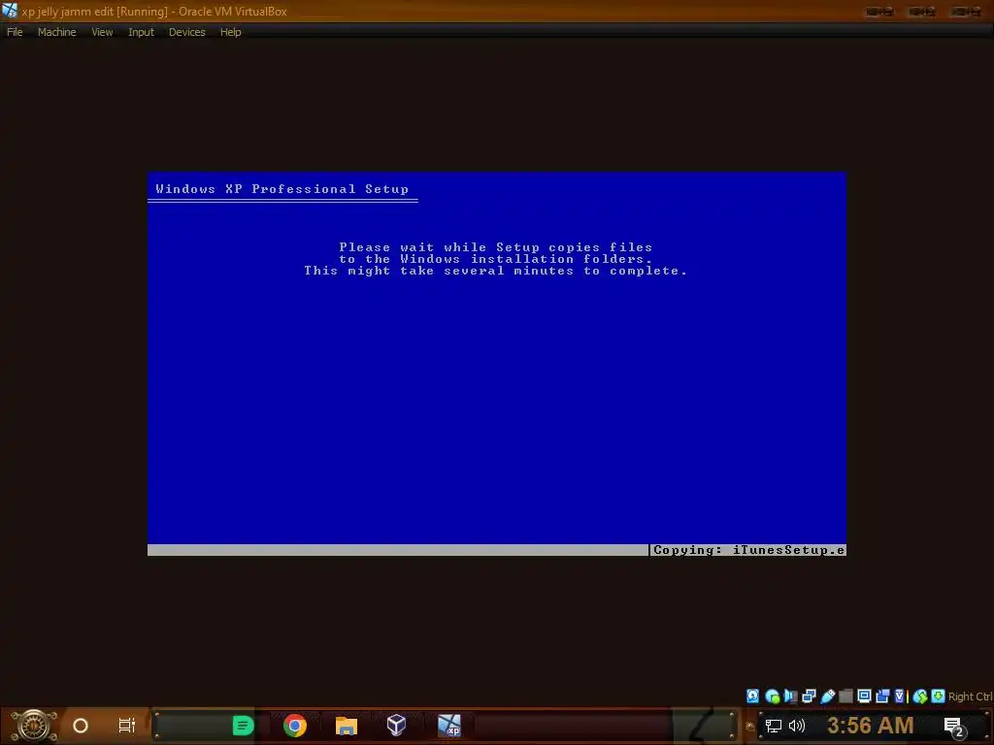Open the Action Center notifications icon

tap(955, 728)
